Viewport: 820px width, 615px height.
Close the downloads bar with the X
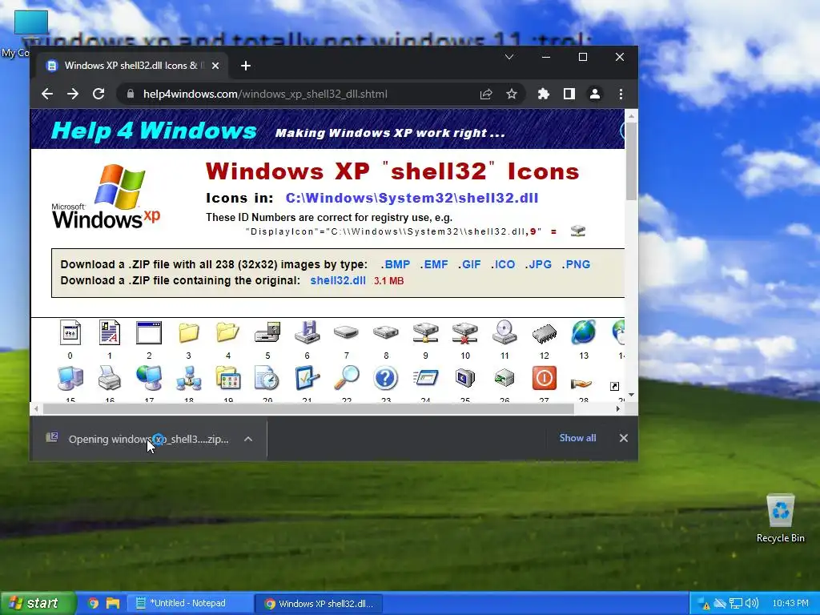coord(623,438)
